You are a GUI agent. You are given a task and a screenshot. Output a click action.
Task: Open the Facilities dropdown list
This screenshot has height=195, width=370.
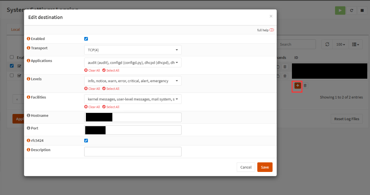(133, 99)
